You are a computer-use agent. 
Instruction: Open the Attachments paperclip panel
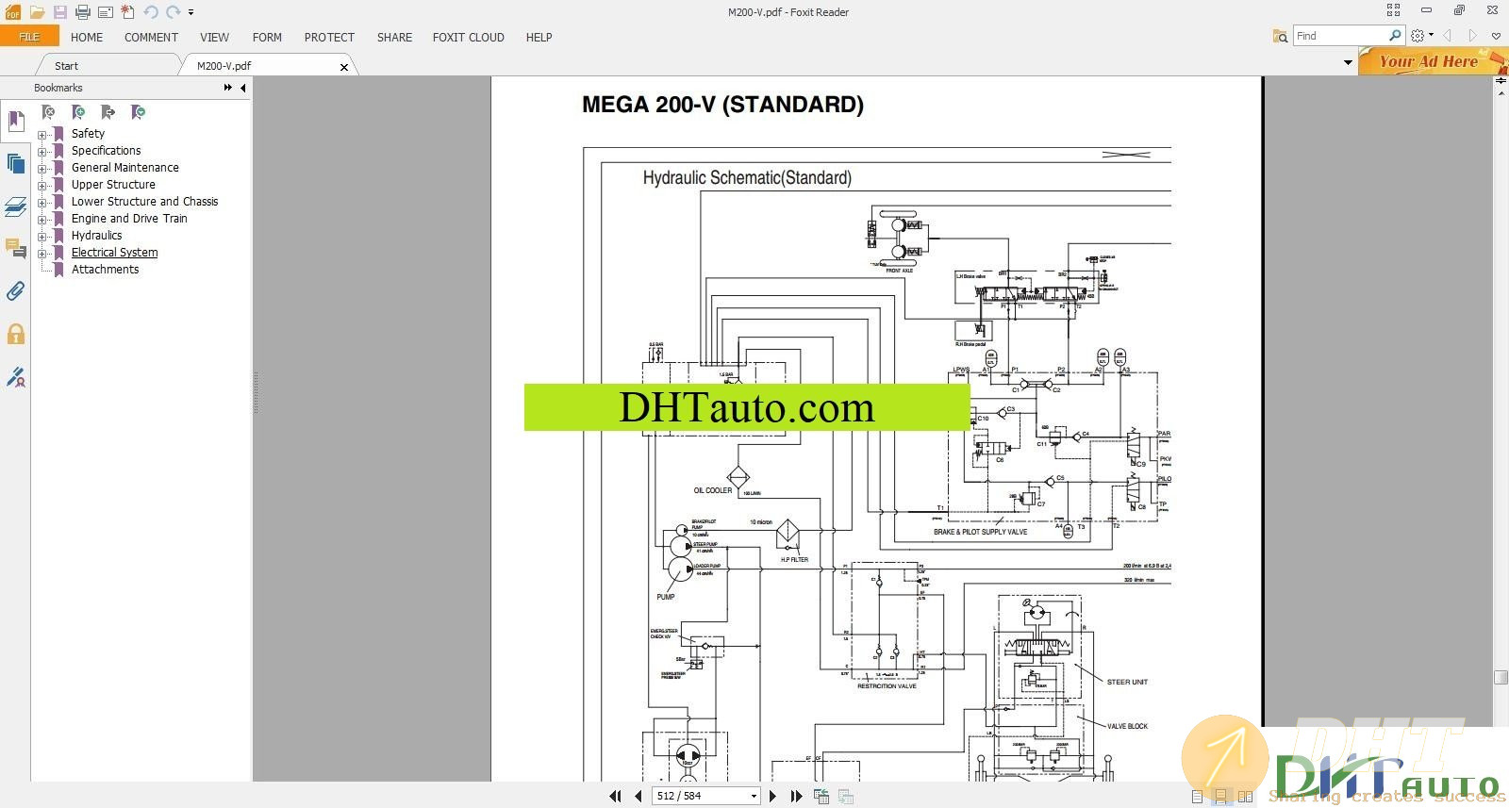coord(15,291)
